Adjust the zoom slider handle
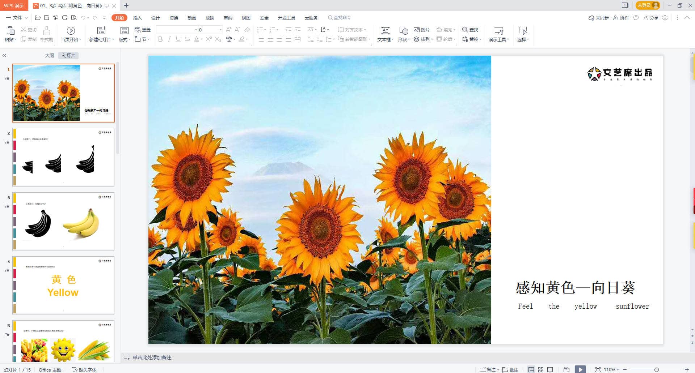The height and width of the screenshot is (373, 695). coord(656,369)
